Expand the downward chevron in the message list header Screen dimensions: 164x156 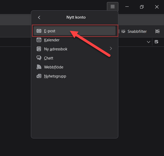click(148, 42)
